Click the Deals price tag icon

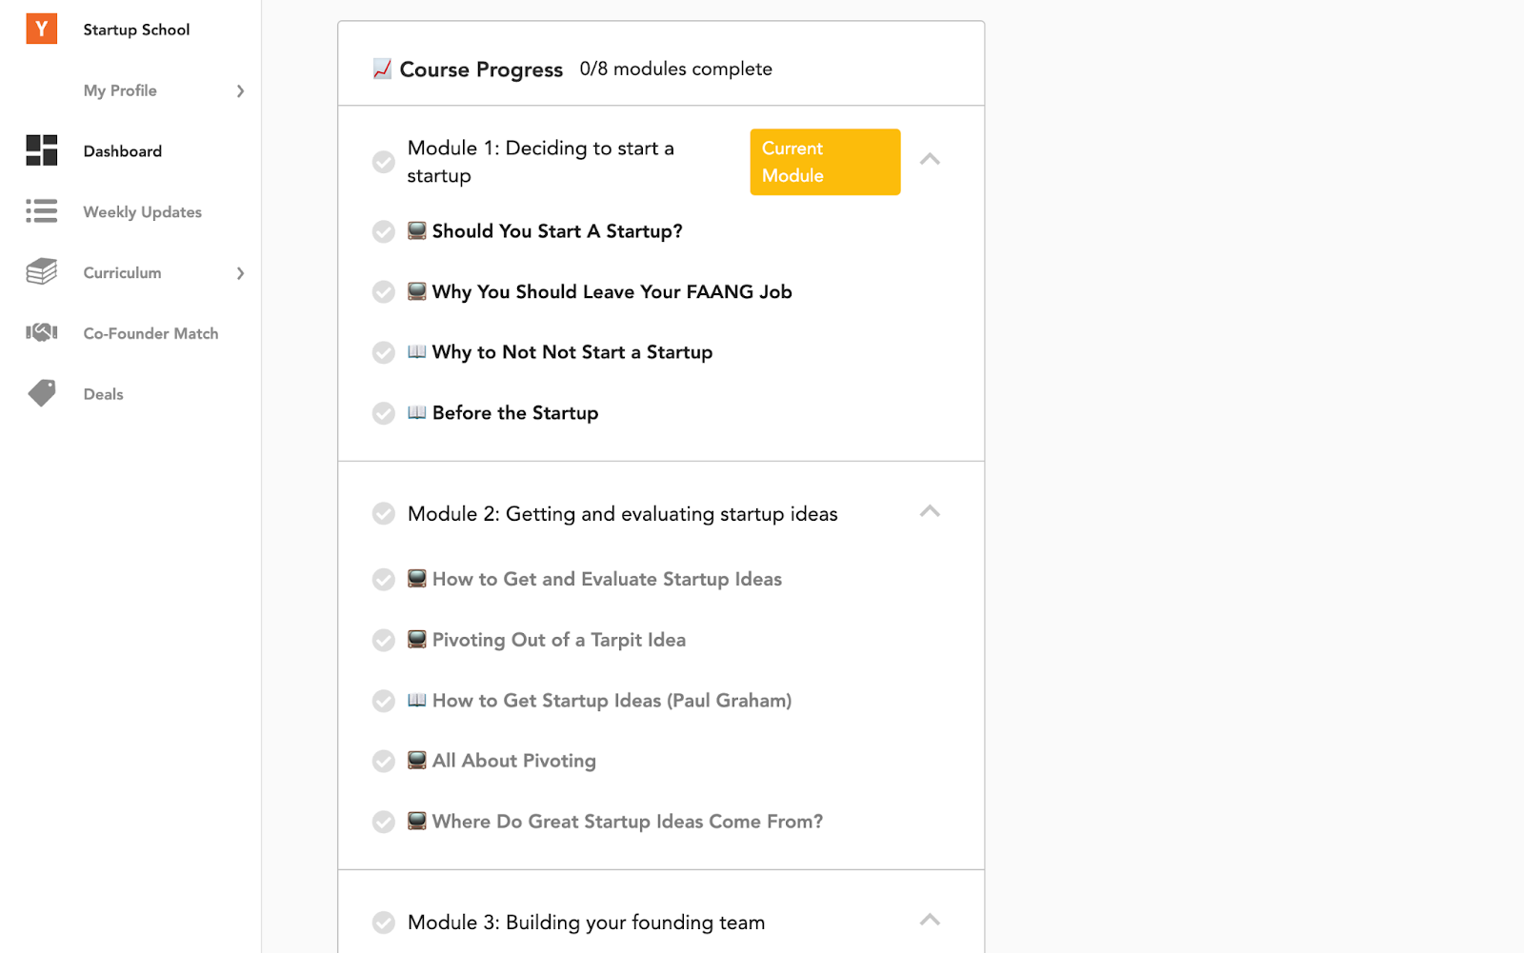[x=41, y=393]
